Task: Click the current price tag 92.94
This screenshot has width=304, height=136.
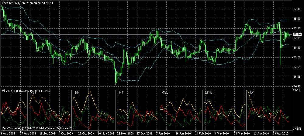Action: pyautogui.click(x=297, y=34)
